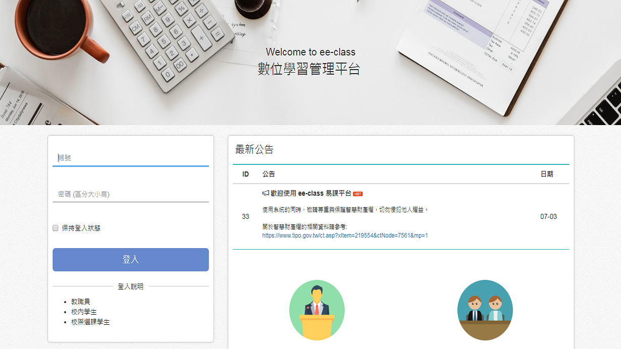This screenshot has width=621, height=349.
Task: Click the megaphone icon before the welcome announcement
Action: click(x=265, y=193)
